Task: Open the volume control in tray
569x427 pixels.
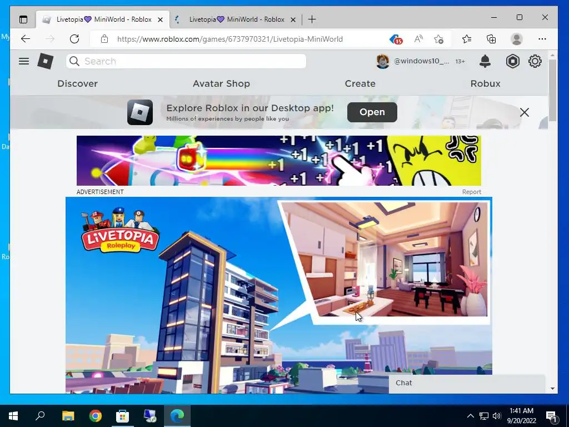Action: 497,416
